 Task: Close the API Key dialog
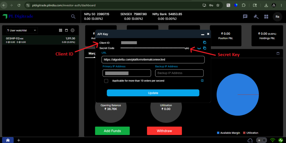pyautogui.click(x=208, y=34)
